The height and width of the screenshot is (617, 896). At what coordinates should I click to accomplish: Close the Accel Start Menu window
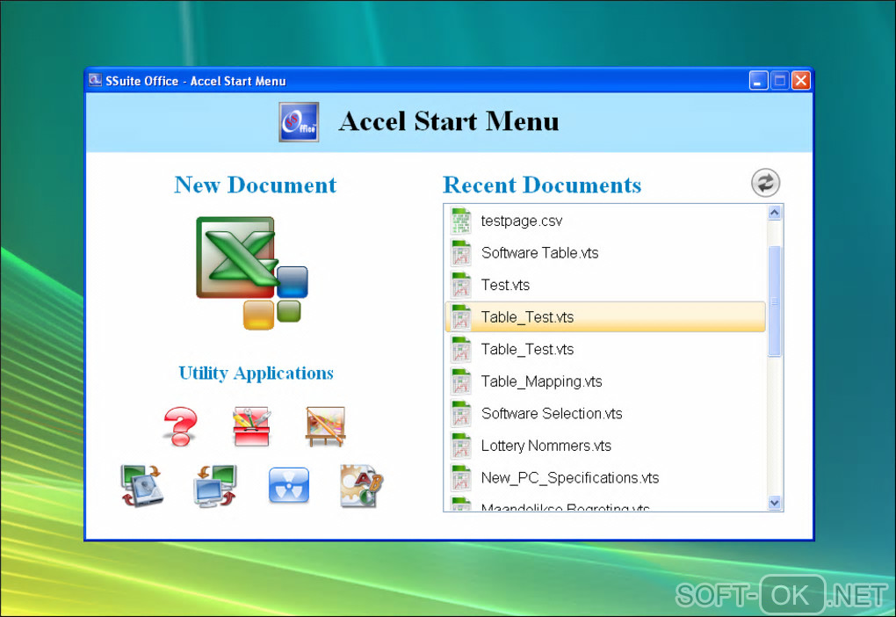[x=800, y=81]
